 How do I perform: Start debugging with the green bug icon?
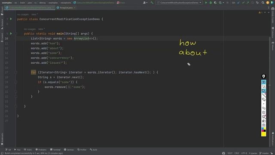click(x=211, y=3)
